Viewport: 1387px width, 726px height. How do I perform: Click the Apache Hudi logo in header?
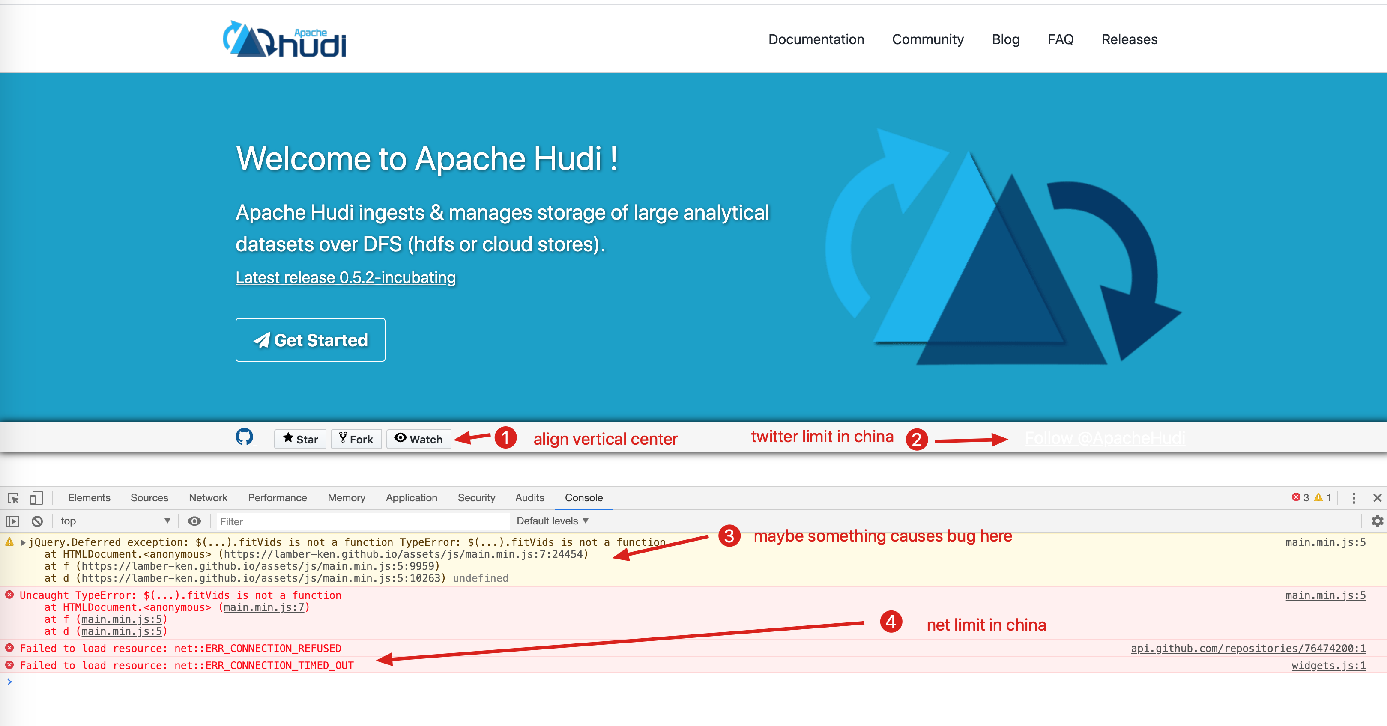[284, 39]
